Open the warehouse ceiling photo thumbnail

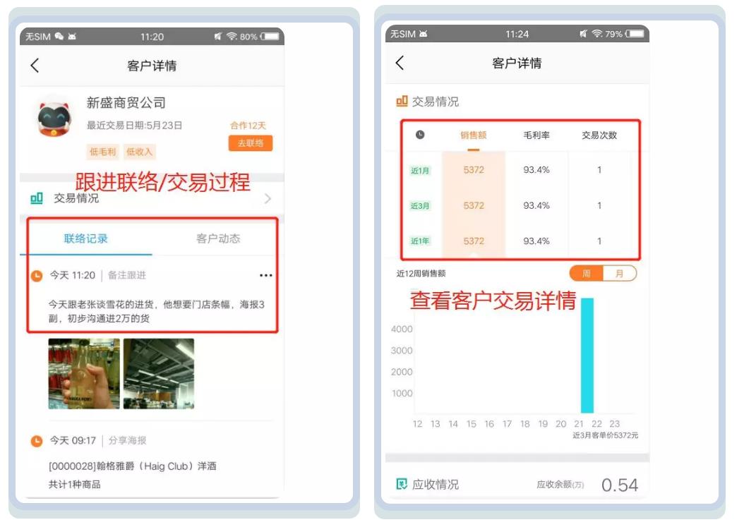tap(159, 374)
